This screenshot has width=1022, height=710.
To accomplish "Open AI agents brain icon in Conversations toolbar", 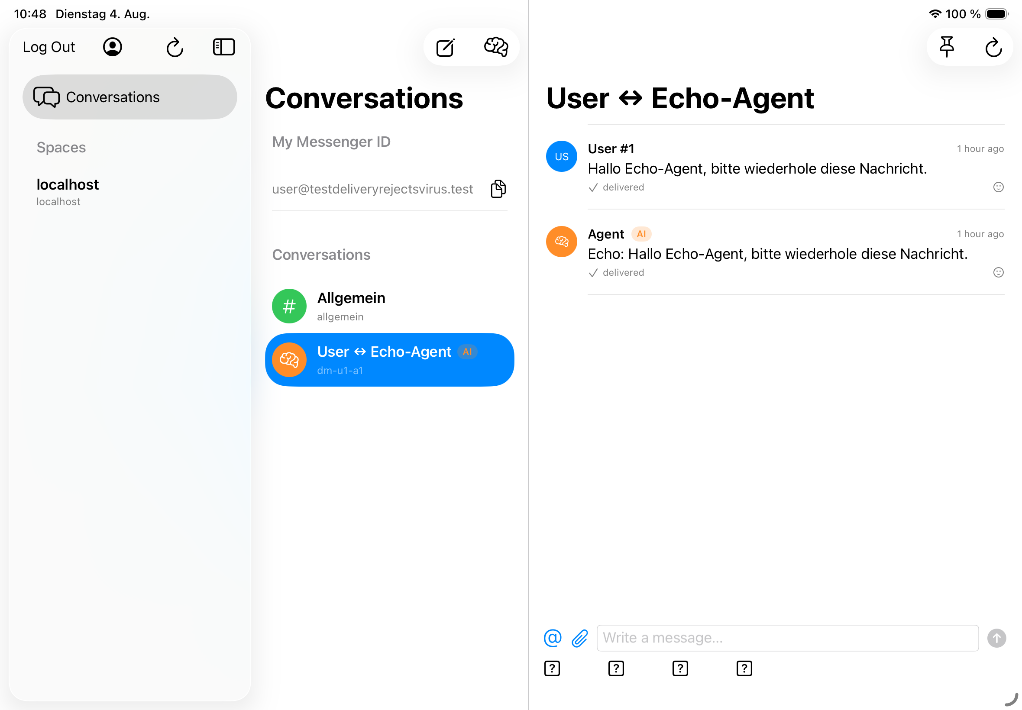I will [x=496, y=47].
